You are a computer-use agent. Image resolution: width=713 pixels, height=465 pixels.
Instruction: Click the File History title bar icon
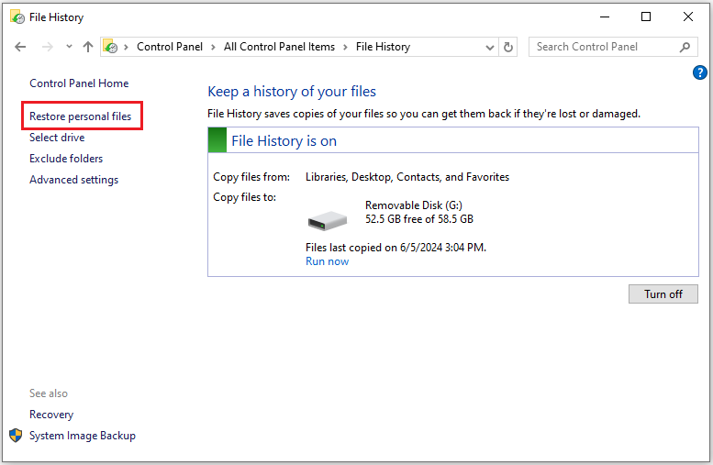[x=17, y=17]
